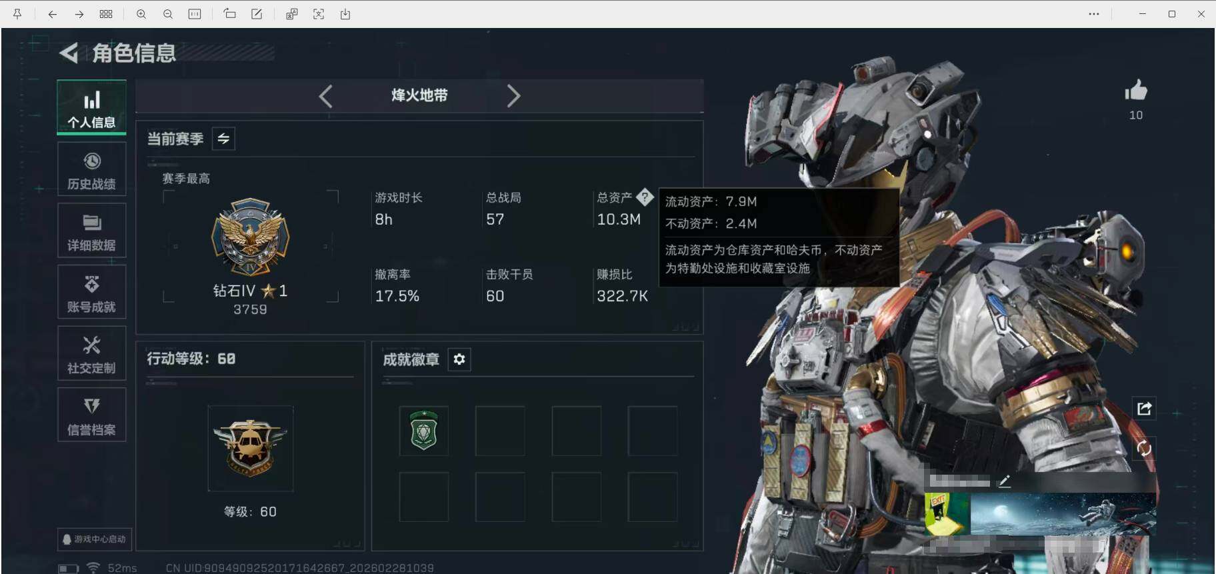
Task: Select the green achievement badge
Action: click(x=424, y=431)
